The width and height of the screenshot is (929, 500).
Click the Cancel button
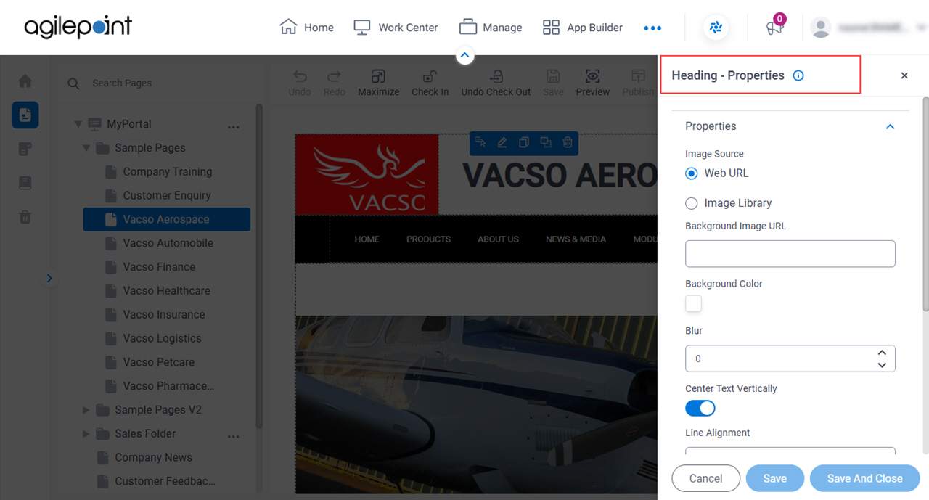click(706, 478)
